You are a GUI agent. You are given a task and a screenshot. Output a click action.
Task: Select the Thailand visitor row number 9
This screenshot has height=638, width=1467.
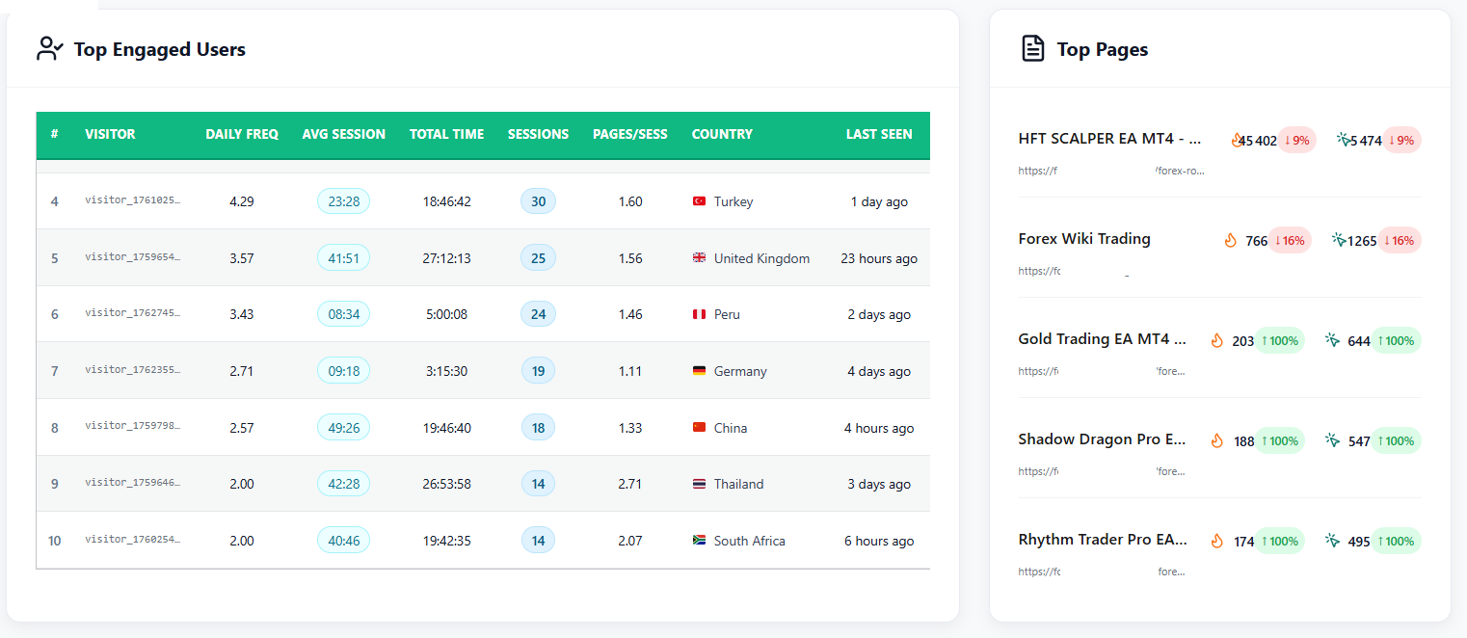(x=55, y=484)
